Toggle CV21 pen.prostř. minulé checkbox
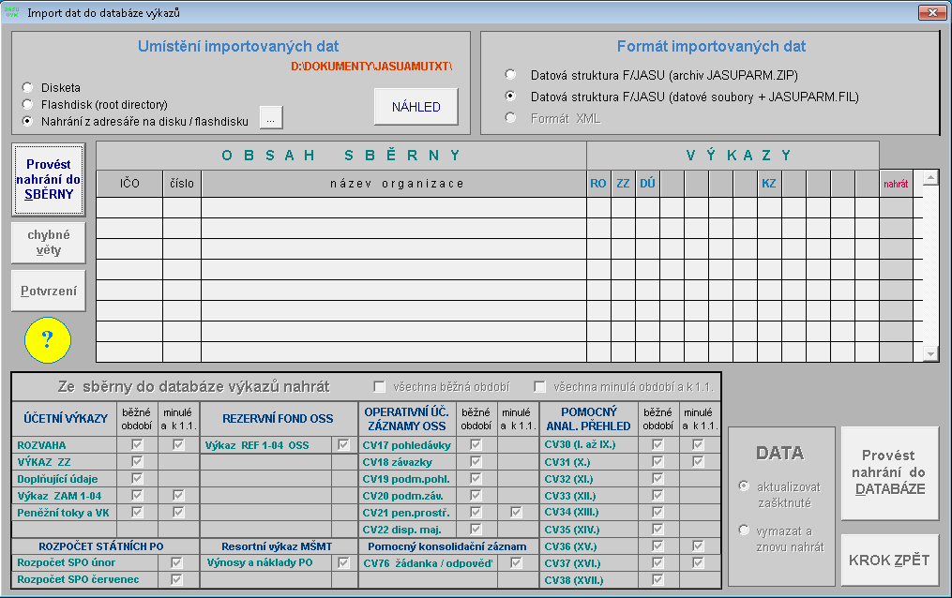 pos(516,513)
